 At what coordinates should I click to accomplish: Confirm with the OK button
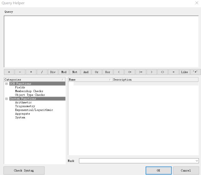(159, 171)
